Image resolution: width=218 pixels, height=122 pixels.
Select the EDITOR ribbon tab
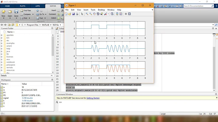(53, 6)
